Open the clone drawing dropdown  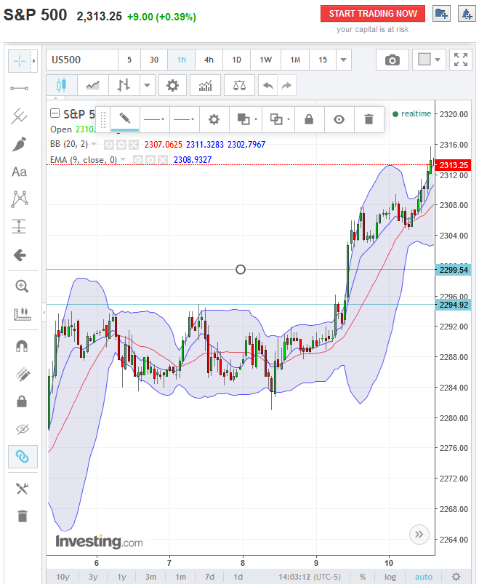278,119
